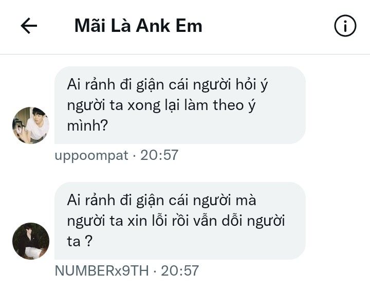The image size is (370, 290).
Task: Select the message bubble from uppoompat
Action: click(180, 105)
